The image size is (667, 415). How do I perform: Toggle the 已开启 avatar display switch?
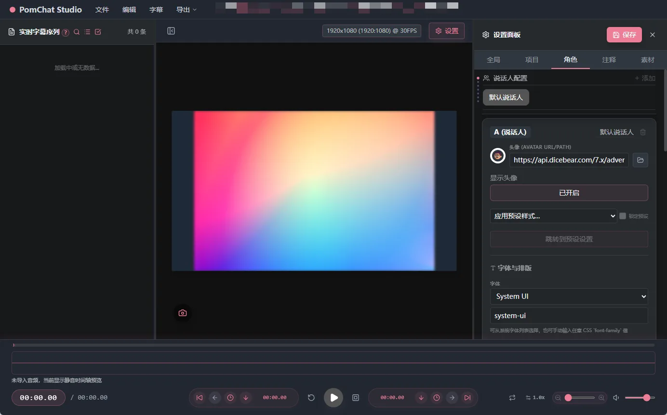coord(569,193)
